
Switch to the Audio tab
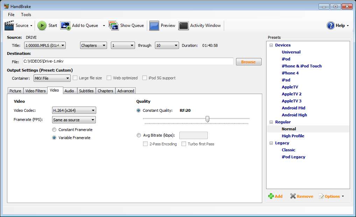(x=69, y=91)
